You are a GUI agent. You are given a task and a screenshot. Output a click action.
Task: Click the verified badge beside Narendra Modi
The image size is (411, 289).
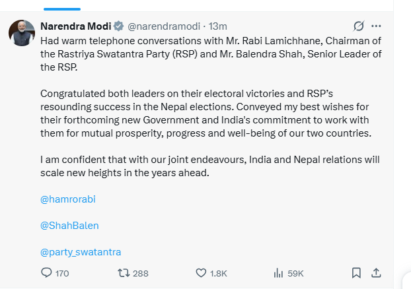click(x=118, y=26)
